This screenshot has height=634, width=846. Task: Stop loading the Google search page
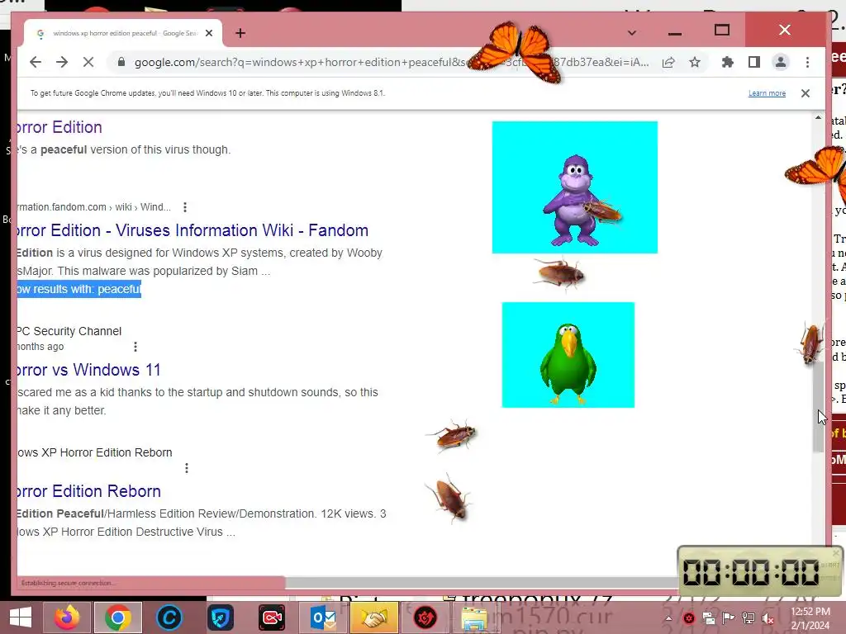point(88,62)
